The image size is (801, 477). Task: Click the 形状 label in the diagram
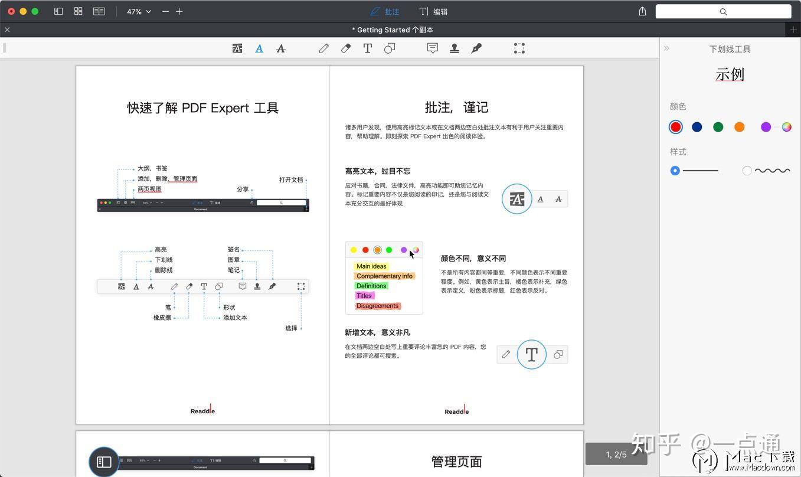pyautogui.click(x=229, y=308)
